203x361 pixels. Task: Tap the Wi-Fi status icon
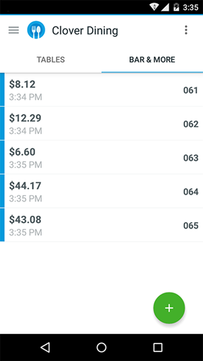point(153,7)
